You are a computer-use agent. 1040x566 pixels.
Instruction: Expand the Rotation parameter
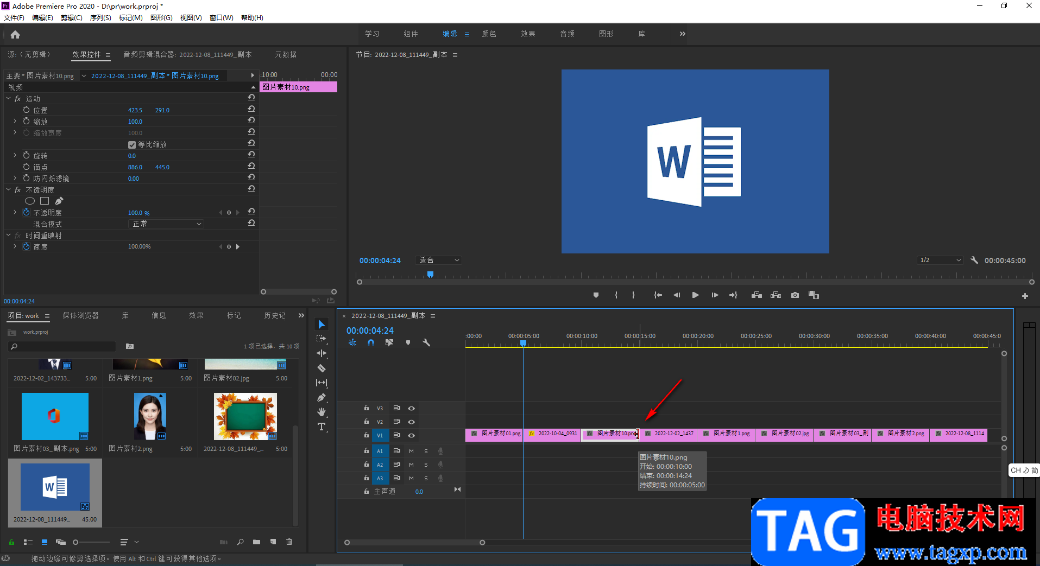(15, 155)
